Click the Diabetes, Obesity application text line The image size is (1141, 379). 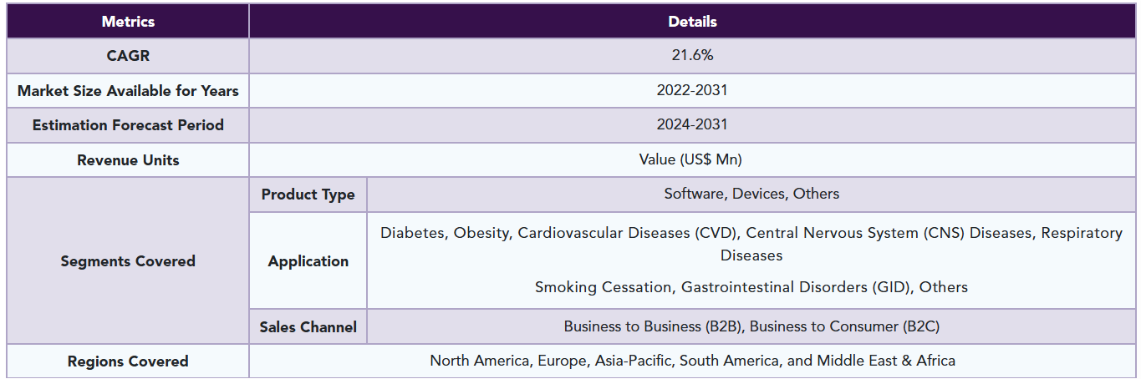(x=751, y=234)
